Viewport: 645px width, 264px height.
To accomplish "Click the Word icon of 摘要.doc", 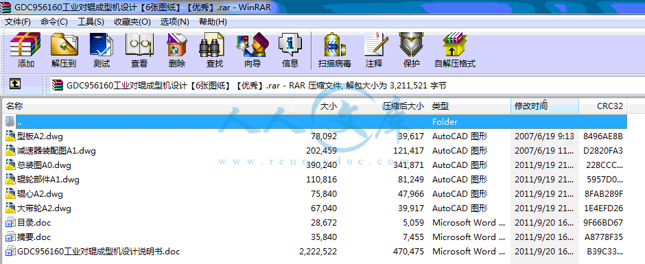I will 10,237.
